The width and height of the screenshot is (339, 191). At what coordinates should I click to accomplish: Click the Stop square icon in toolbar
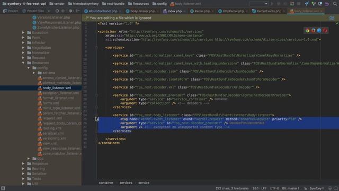[x=299, y=4]
